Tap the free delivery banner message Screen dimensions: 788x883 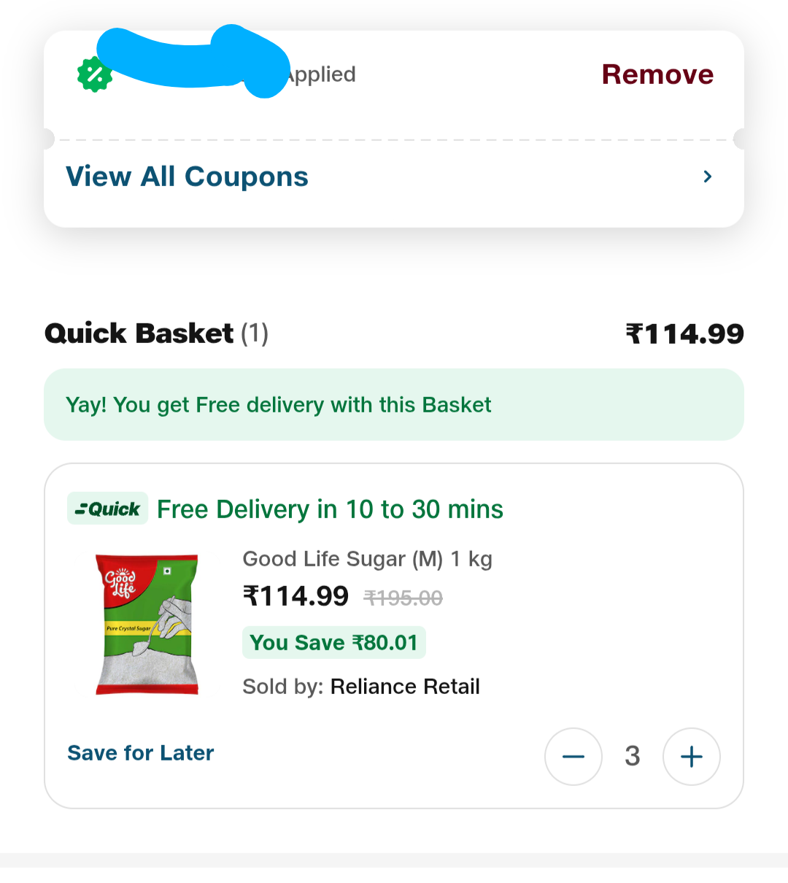click(x=279, y=405)
